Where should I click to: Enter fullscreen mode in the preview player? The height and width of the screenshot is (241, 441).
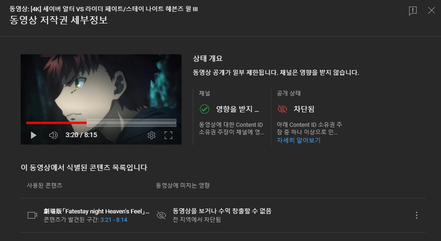(168, 135)
